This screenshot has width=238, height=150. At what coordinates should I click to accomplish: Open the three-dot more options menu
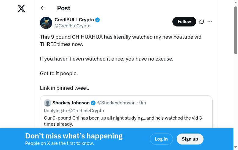pos(210,22)
